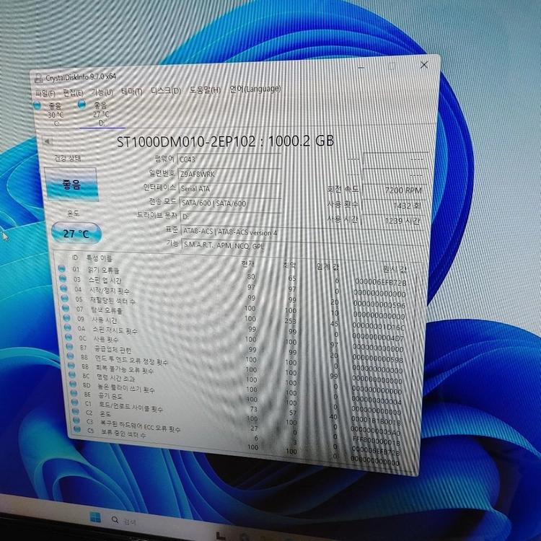Click the interface field Serial ATA
Viewport: 541px width, 541px height.
pyautogui.click(x=230, y=188)
